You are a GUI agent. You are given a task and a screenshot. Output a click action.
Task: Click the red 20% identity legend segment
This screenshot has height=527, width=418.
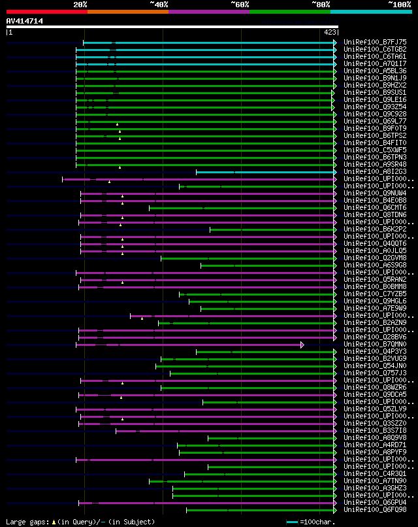tap(47, 12)
